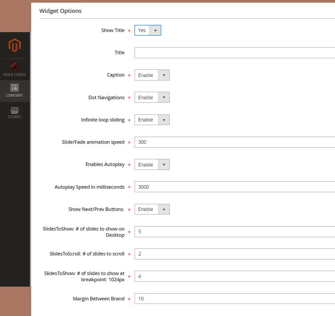Click the Infinite loop sliding label

(x=103, y=120)
